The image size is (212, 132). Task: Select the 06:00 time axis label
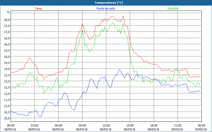tap(59, 125)
